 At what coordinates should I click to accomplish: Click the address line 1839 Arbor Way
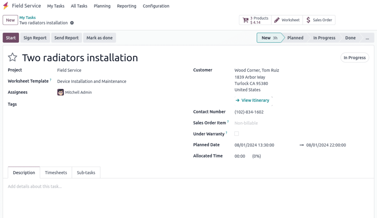[x=250, y=77]
